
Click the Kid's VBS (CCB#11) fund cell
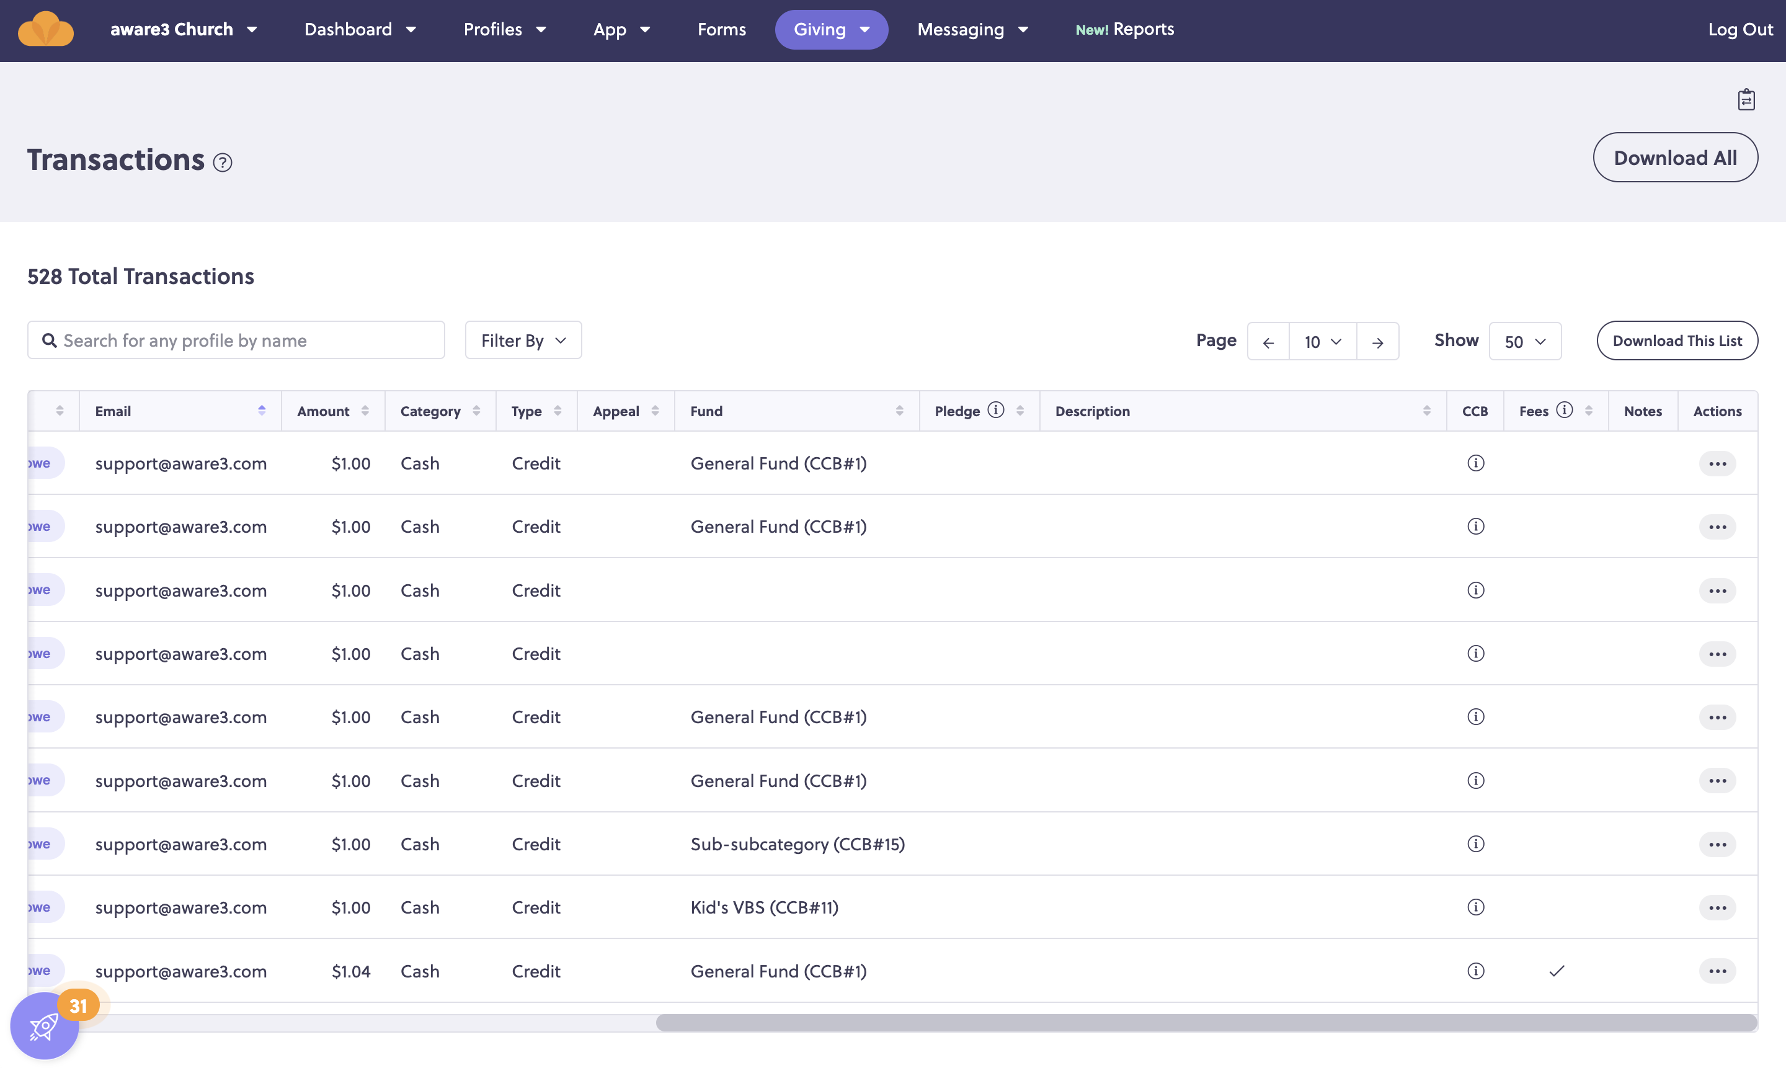click(764, 907)
